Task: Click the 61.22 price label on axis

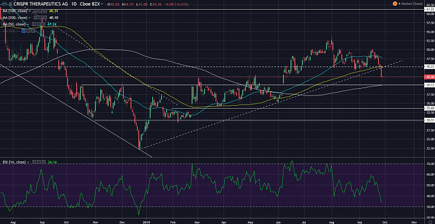Action: pyautogui.click(x=430, y=10)
